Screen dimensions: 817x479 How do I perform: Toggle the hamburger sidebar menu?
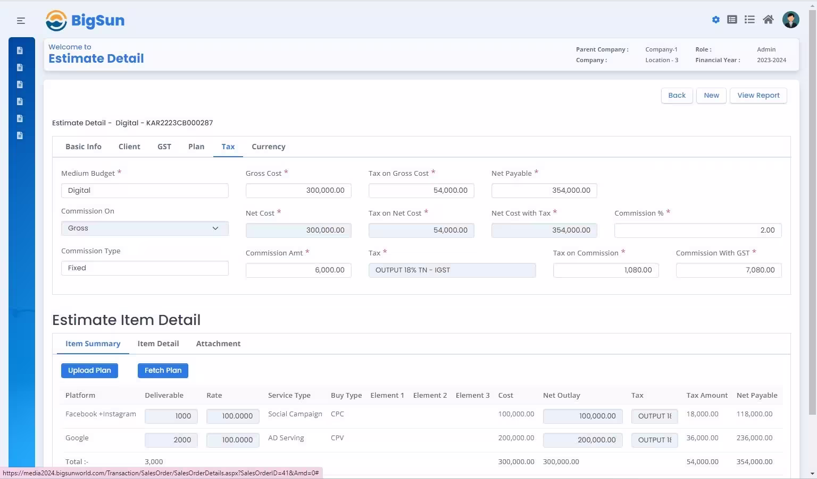tap(21, 21)
